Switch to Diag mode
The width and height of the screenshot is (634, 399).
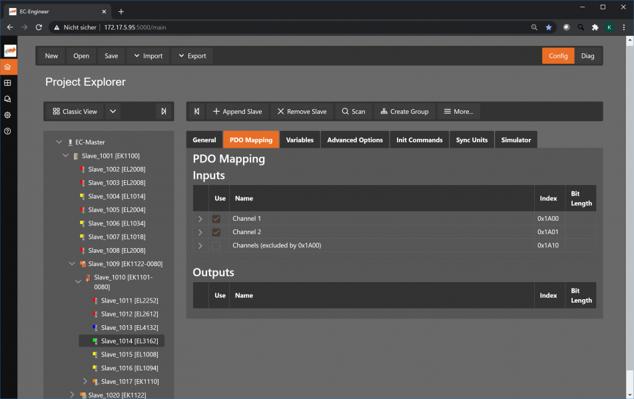587,56
